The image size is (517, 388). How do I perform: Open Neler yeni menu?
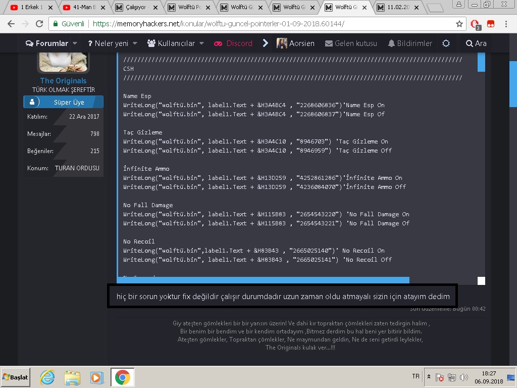108,43
